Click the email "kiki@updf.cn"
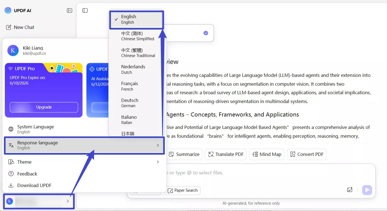Viewport: 387px width, 211px height. [35, 53]
